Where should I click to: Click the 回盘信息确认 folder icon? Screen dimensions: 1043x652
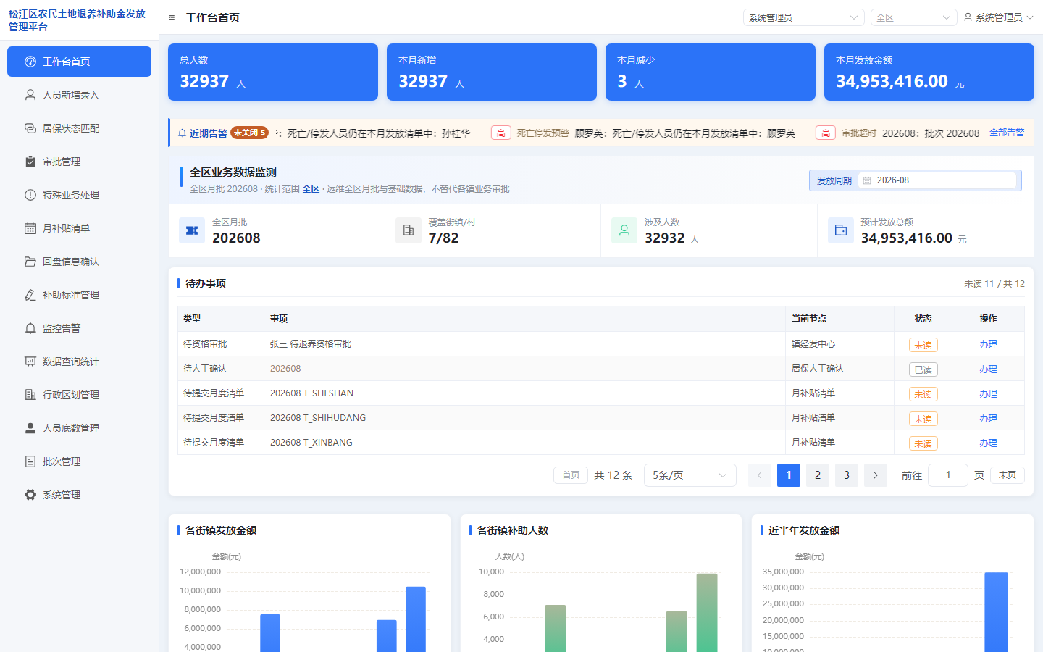30,262
